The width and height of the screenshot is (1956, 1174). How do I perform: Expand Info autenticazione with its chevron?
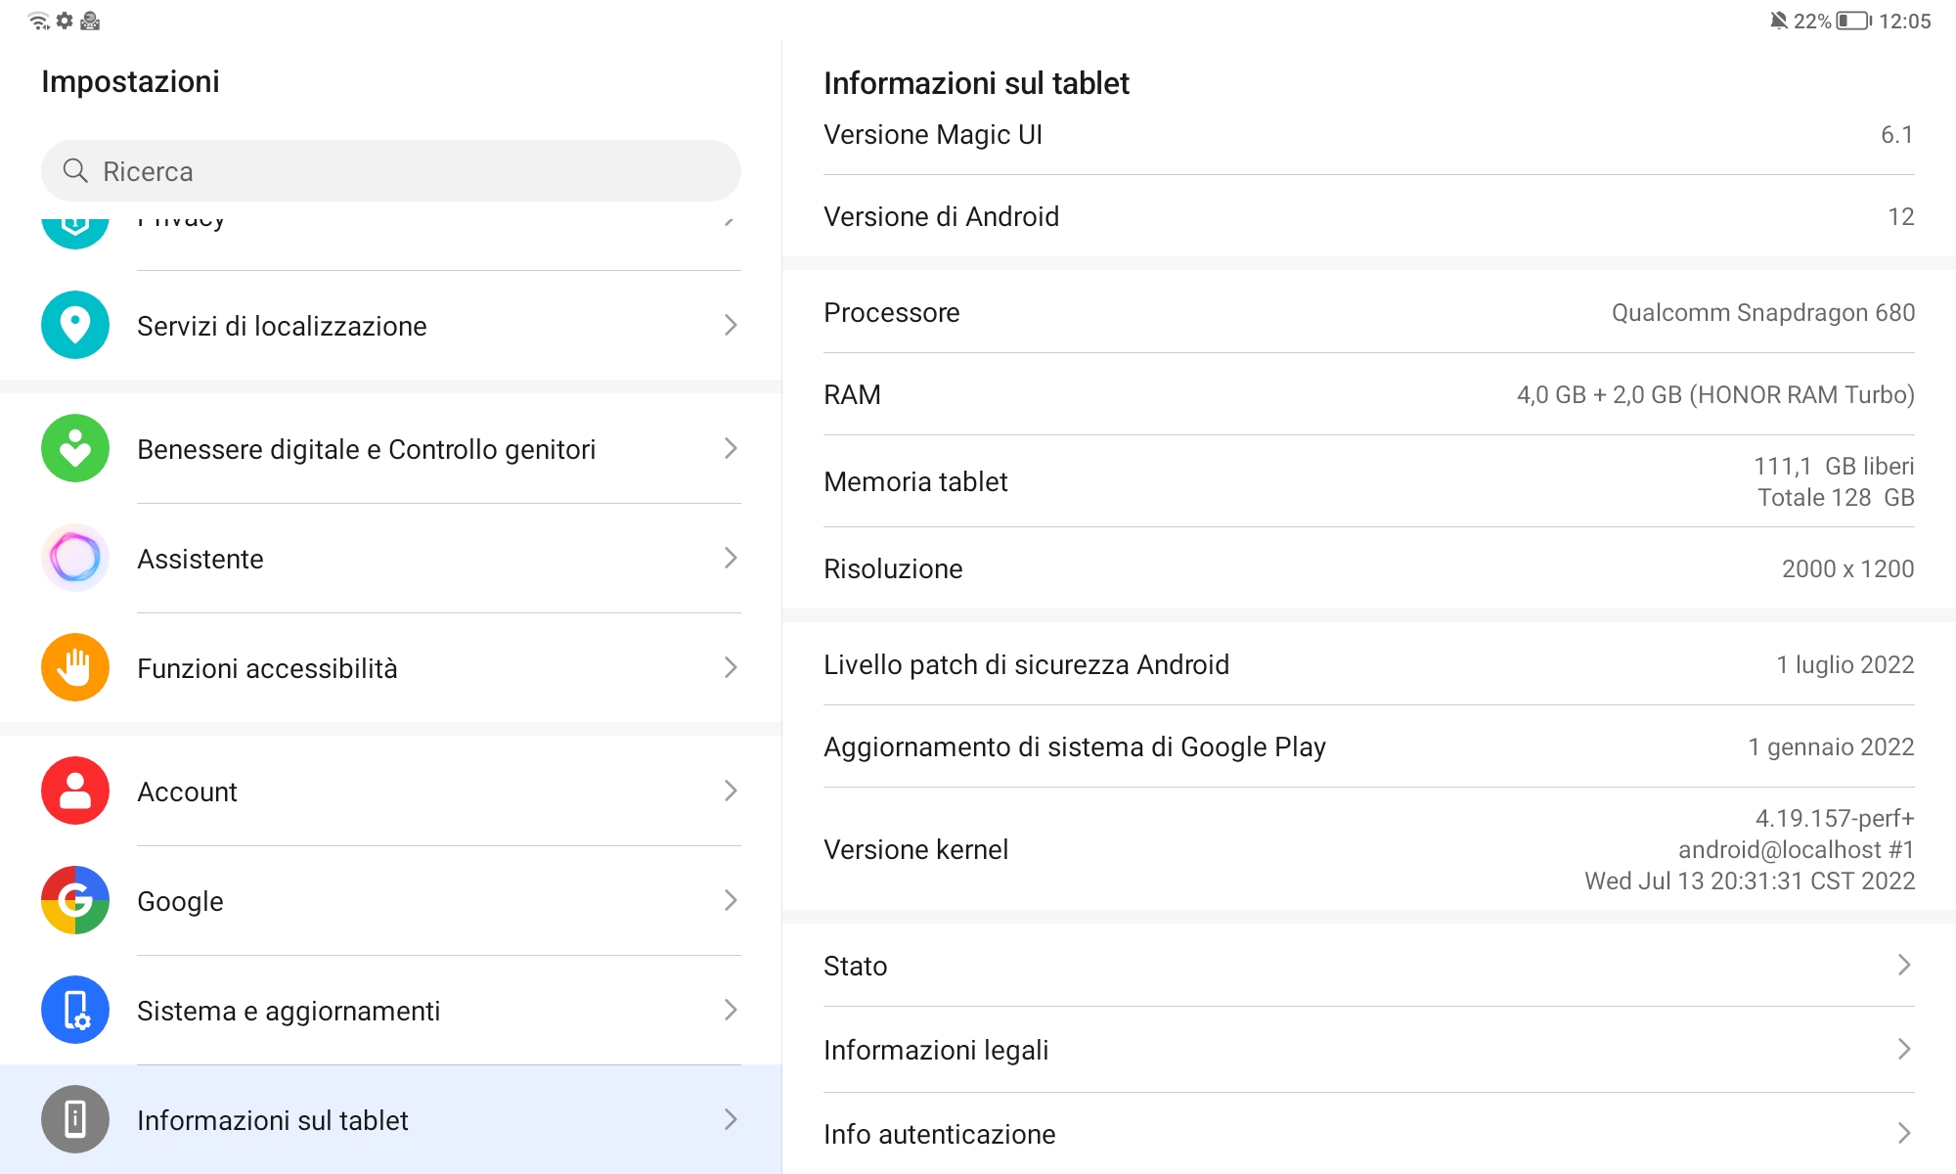pyautogui.click(x=1903, y=1134)
